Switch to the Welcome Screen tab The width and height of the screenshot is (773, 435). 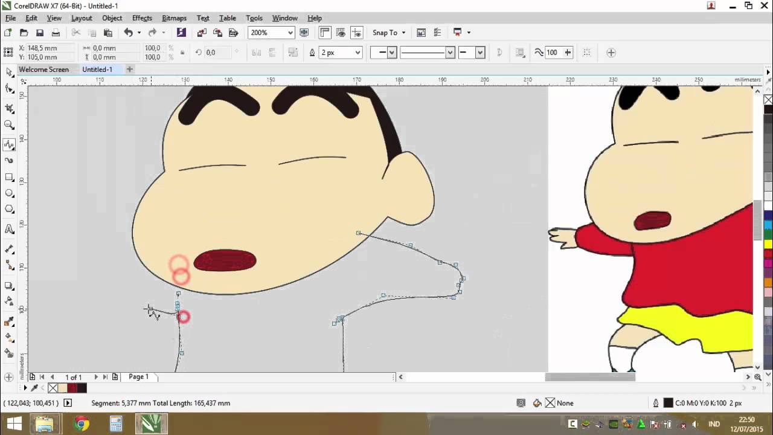point(43,69)
